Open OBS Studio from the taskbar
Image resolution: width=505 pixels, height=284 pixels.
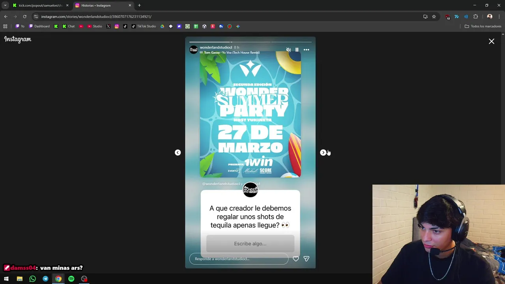[x=84, y=279]
